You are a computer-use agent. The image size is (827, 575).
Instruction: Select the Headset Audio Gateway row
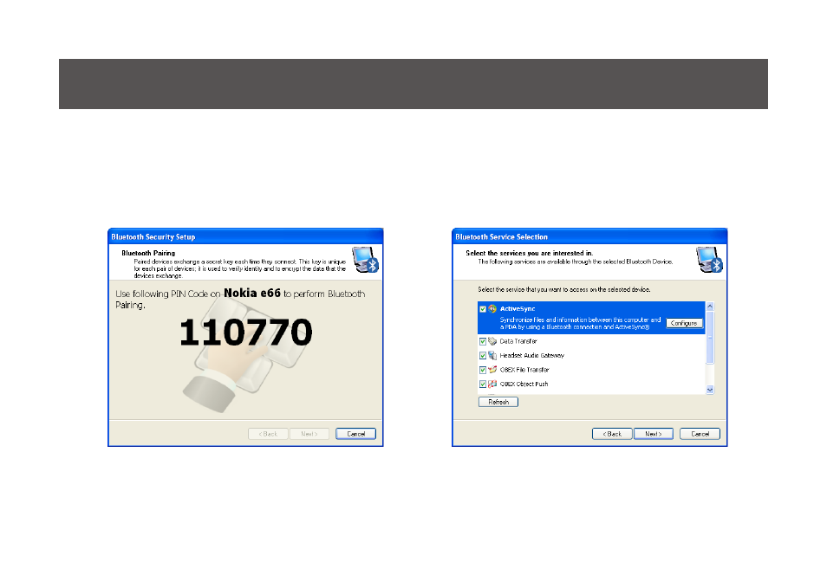coord(591,356)
